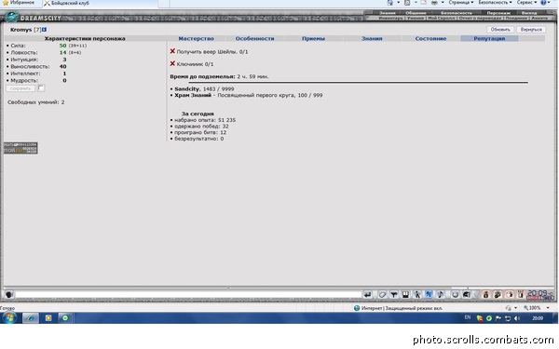Click the eraser clear-chat icon

[382, 294]
